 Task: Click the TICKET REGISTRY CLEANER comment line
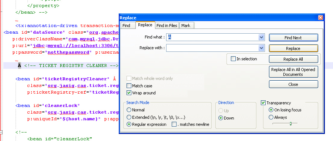[71, 66]
